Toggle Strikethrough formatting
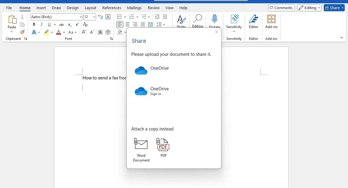The width and height of the screenshot is (348, 188). coord(61,24)
